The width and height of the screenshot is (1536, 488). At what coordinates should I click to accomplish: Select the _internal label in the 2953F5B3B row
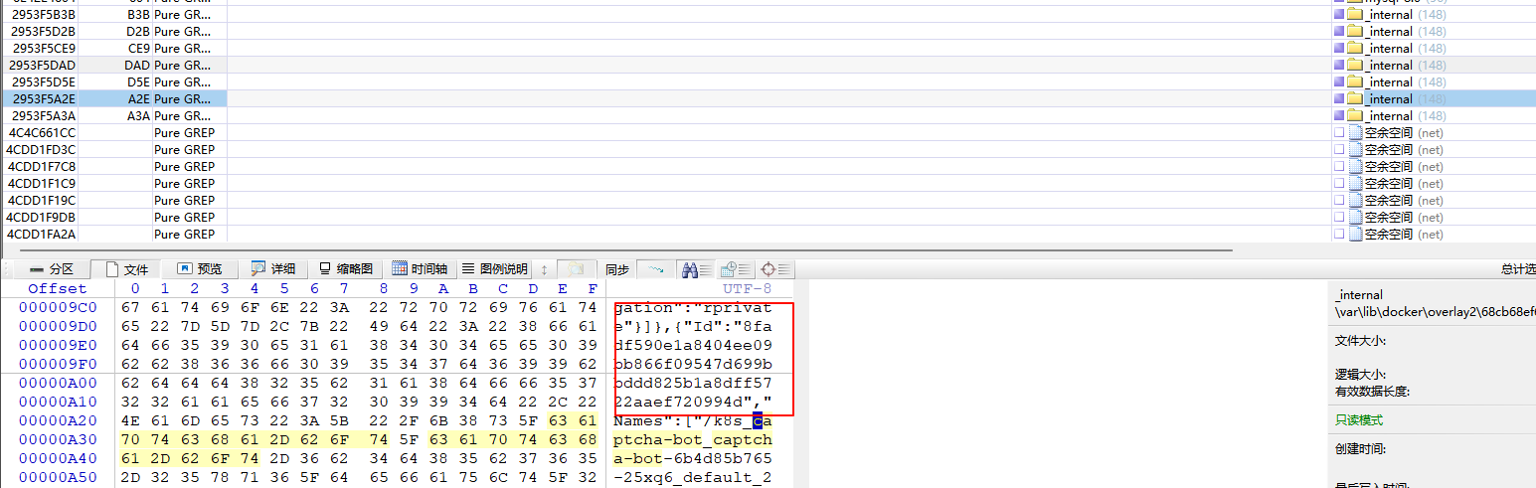[1388, 15]
